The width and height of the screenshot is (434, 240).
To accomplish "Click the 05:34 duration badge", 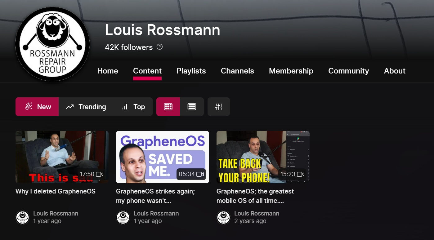I will point(191,174).
